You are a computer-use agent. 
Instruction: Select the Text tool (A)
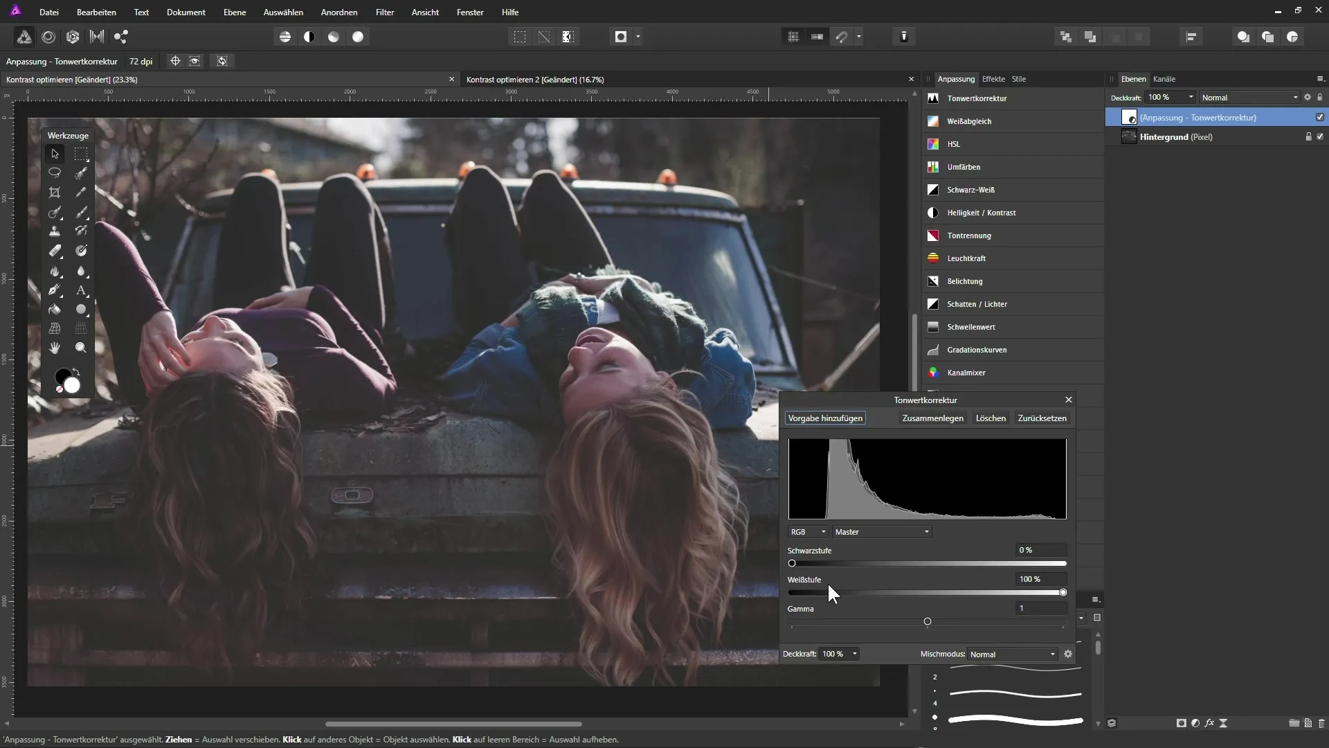[x=81, y=290]
